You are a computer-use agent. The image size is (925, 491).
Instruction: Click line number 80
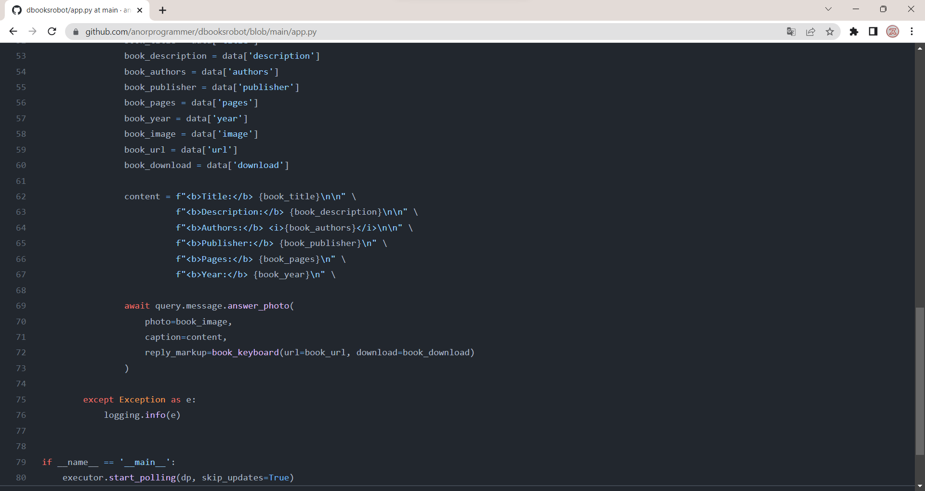21,478
